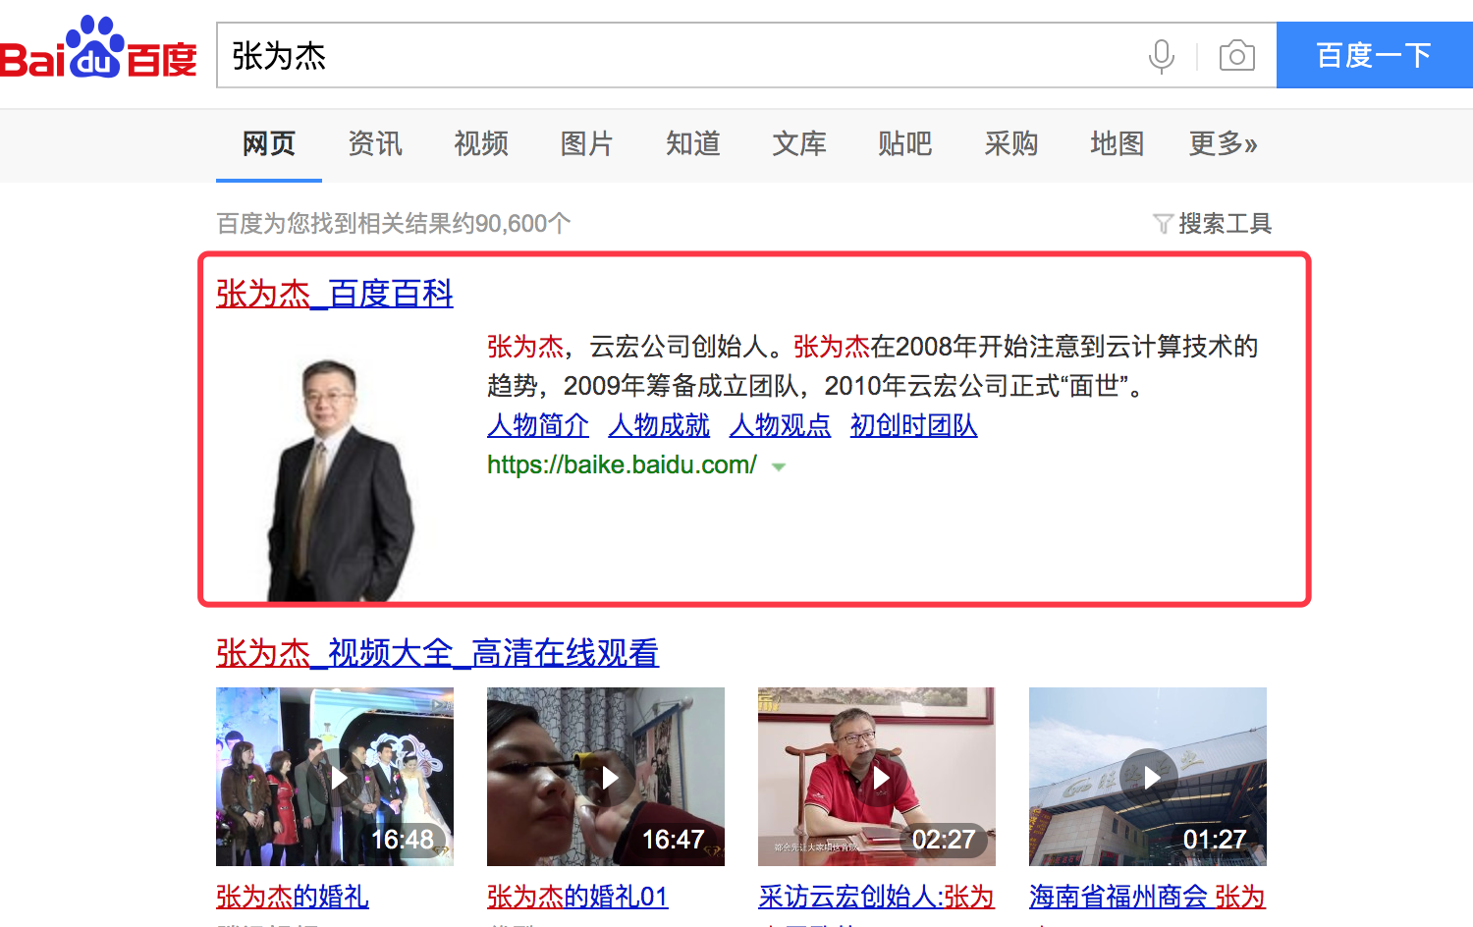This screenshot has width=1473, height=927.
Task: Open the 海南省福州商会 张为 video link
Action: 1147,897
